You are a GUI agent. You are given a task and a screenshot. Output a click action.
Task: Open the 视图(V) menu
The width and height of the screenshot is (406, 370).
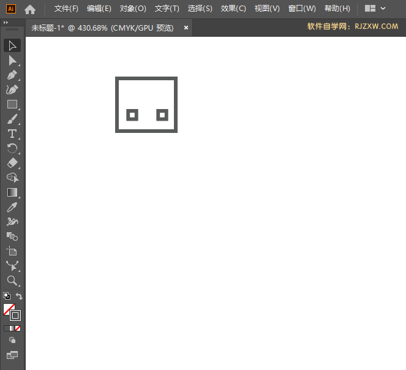pos(267,9)
